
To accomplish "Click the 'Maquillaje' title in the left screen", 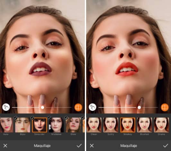I will point(42,146).
